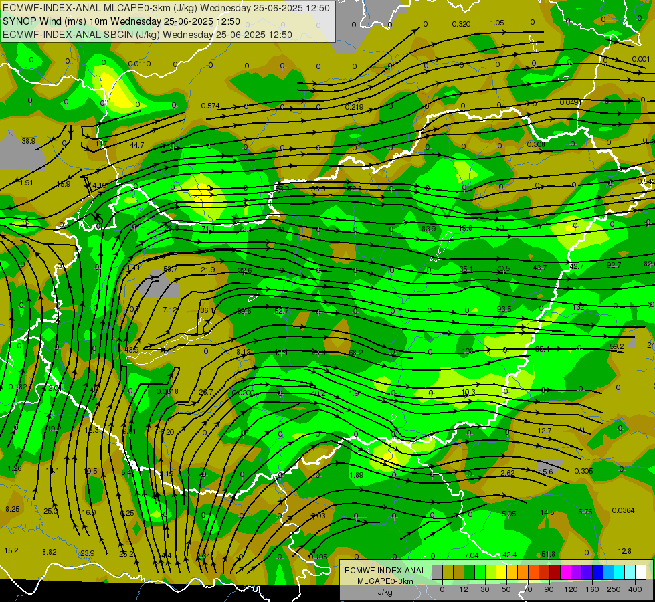The image size is (655, 602).
Task: Click the 1.89 map value
Action: [357, 475]
